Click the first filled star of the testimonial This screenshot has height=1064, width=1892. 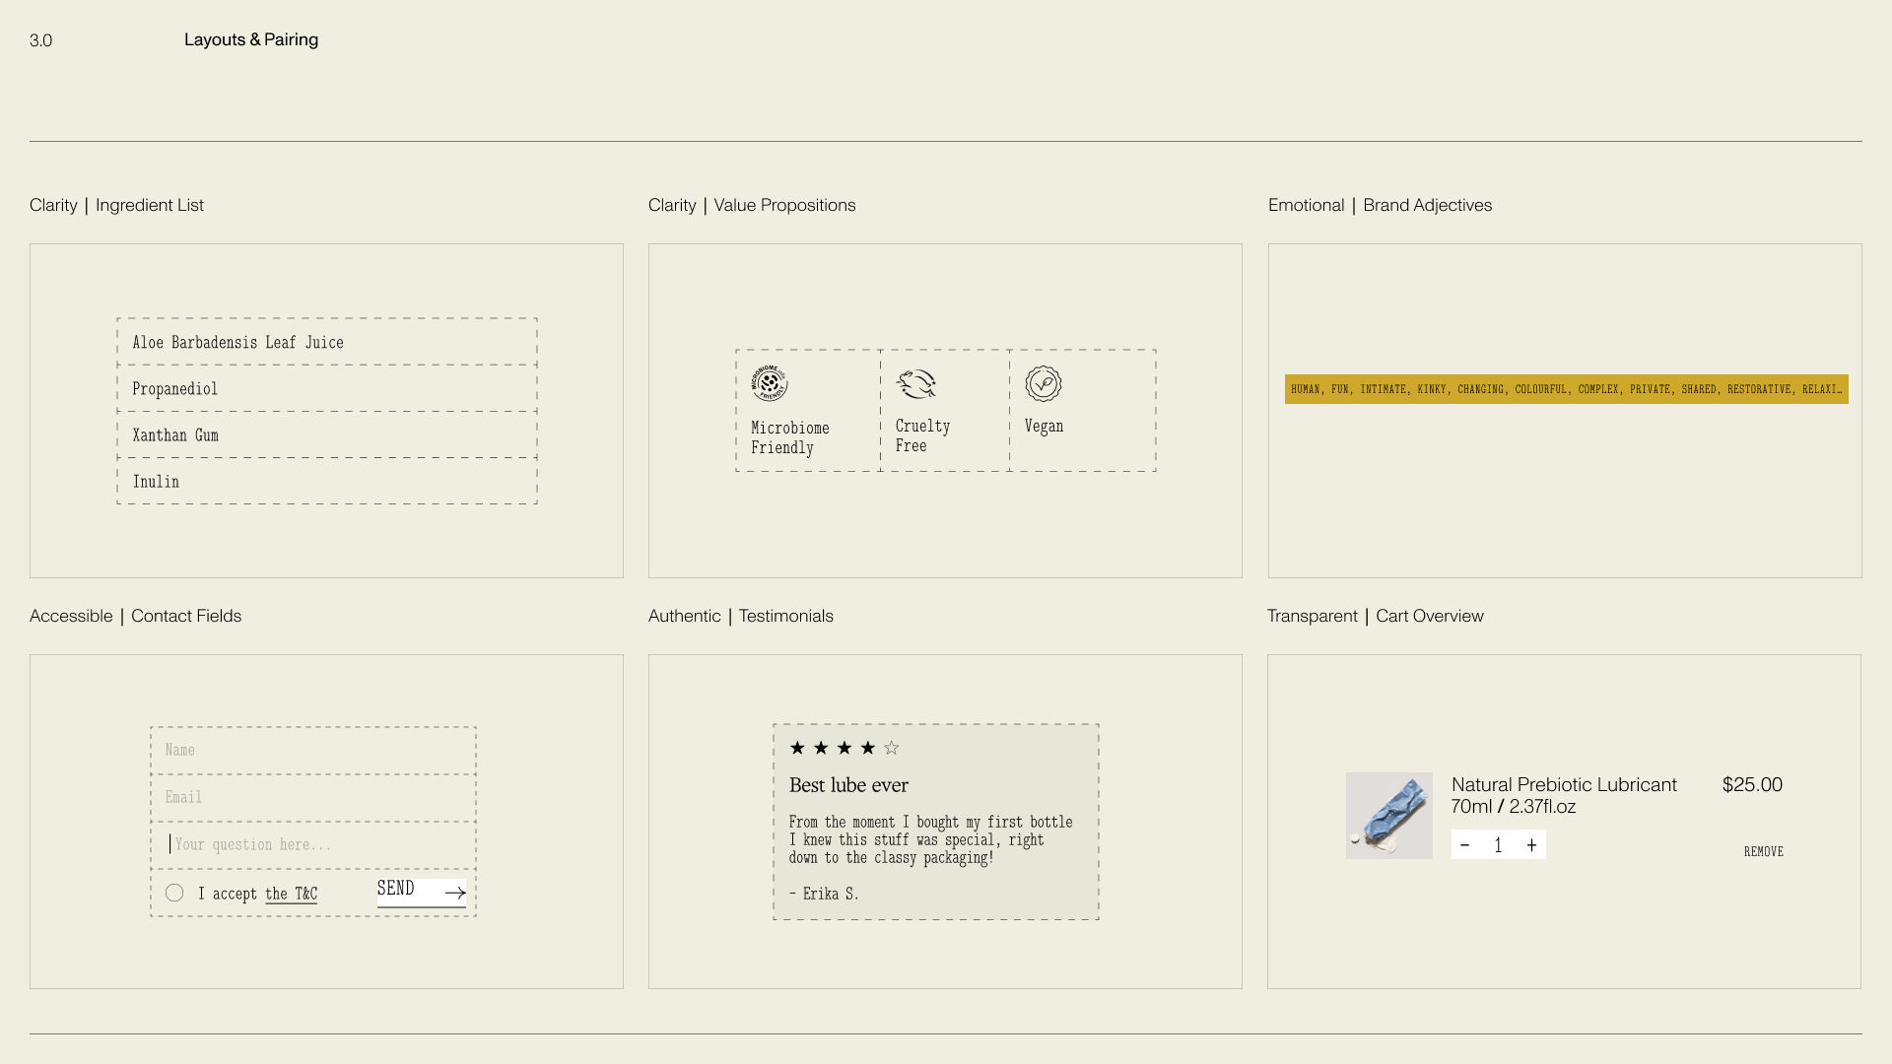point(798,748)
